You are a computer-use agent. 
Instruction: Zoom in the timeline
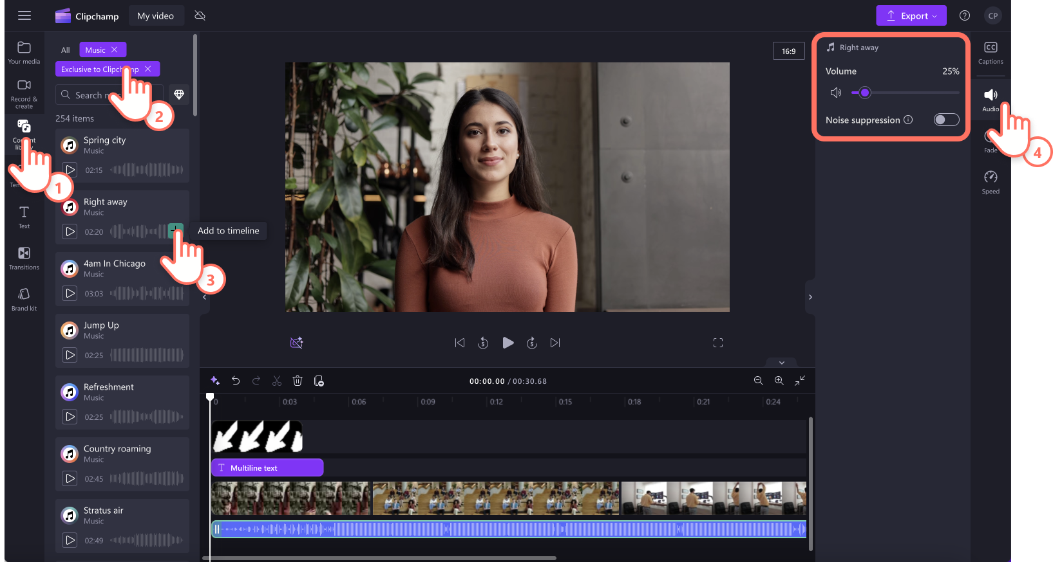(779, 381)
